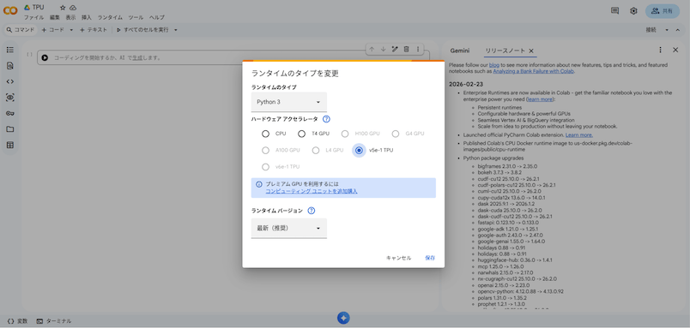Click the 保存 button in dialog
The width and height of the screenshot is (690, 328).
pos(430,258)
